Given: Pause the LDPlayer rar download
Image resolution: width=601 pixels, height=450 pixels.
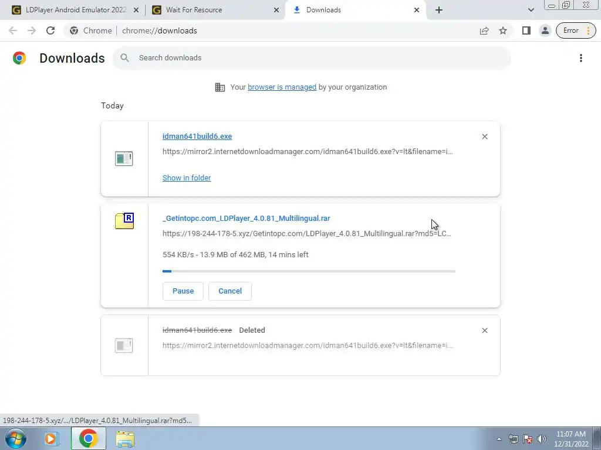Looking at the screenshot, I should (x=183, y=291).
